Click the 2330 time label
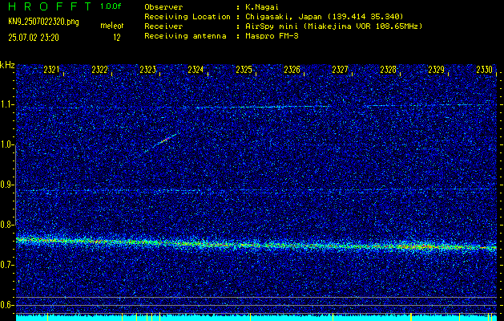The height and width of the screenshot is (321, 504). pyautogui.click(x=485, y=70)
